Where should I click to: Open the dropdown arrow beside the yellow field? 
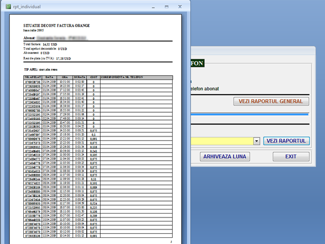(256, 141)
